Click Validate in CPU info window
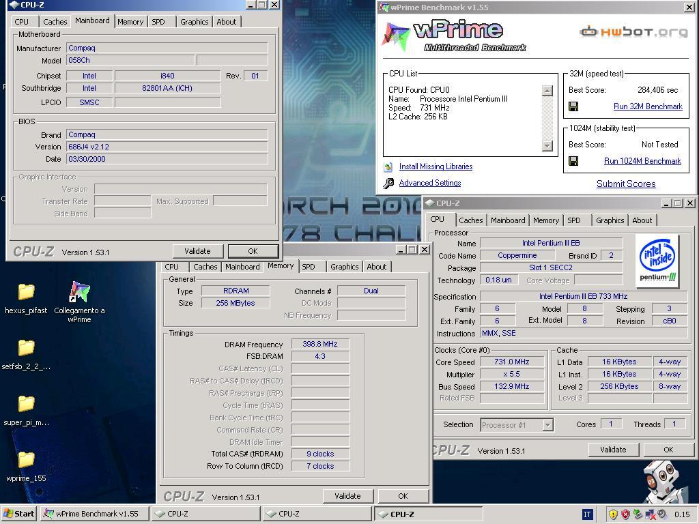Viewport: 699px width, 524px height. pyautogui.click(x=613, y=450)
